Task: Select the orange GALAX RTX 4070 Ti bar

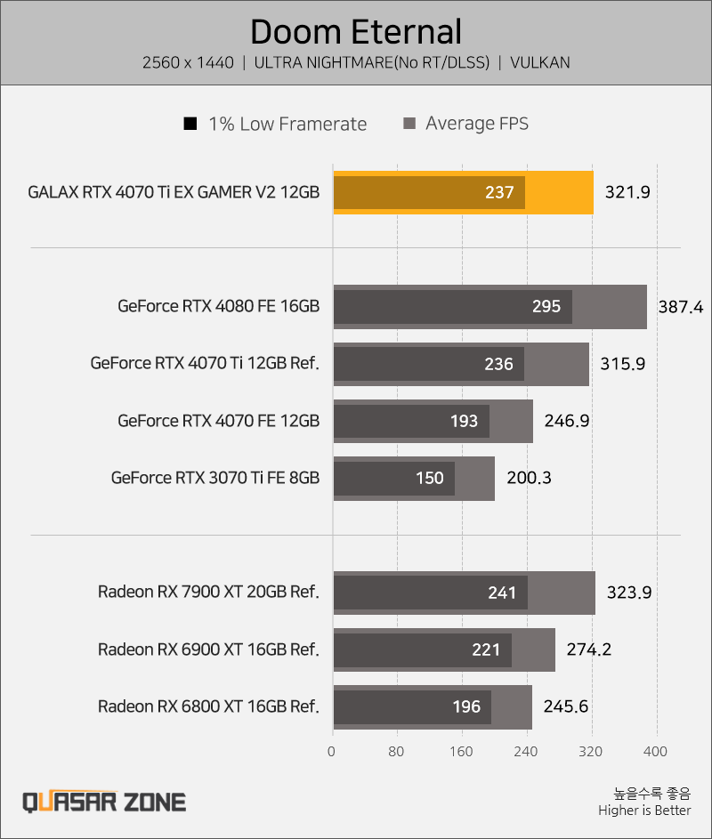Action: point(464,193)
